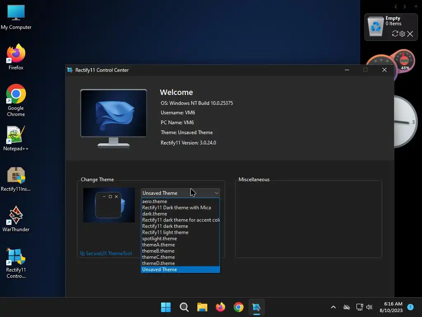Open Google Chrome desktop shortcut
Viewport: 422px width, 317px height.
pos(16,100)
